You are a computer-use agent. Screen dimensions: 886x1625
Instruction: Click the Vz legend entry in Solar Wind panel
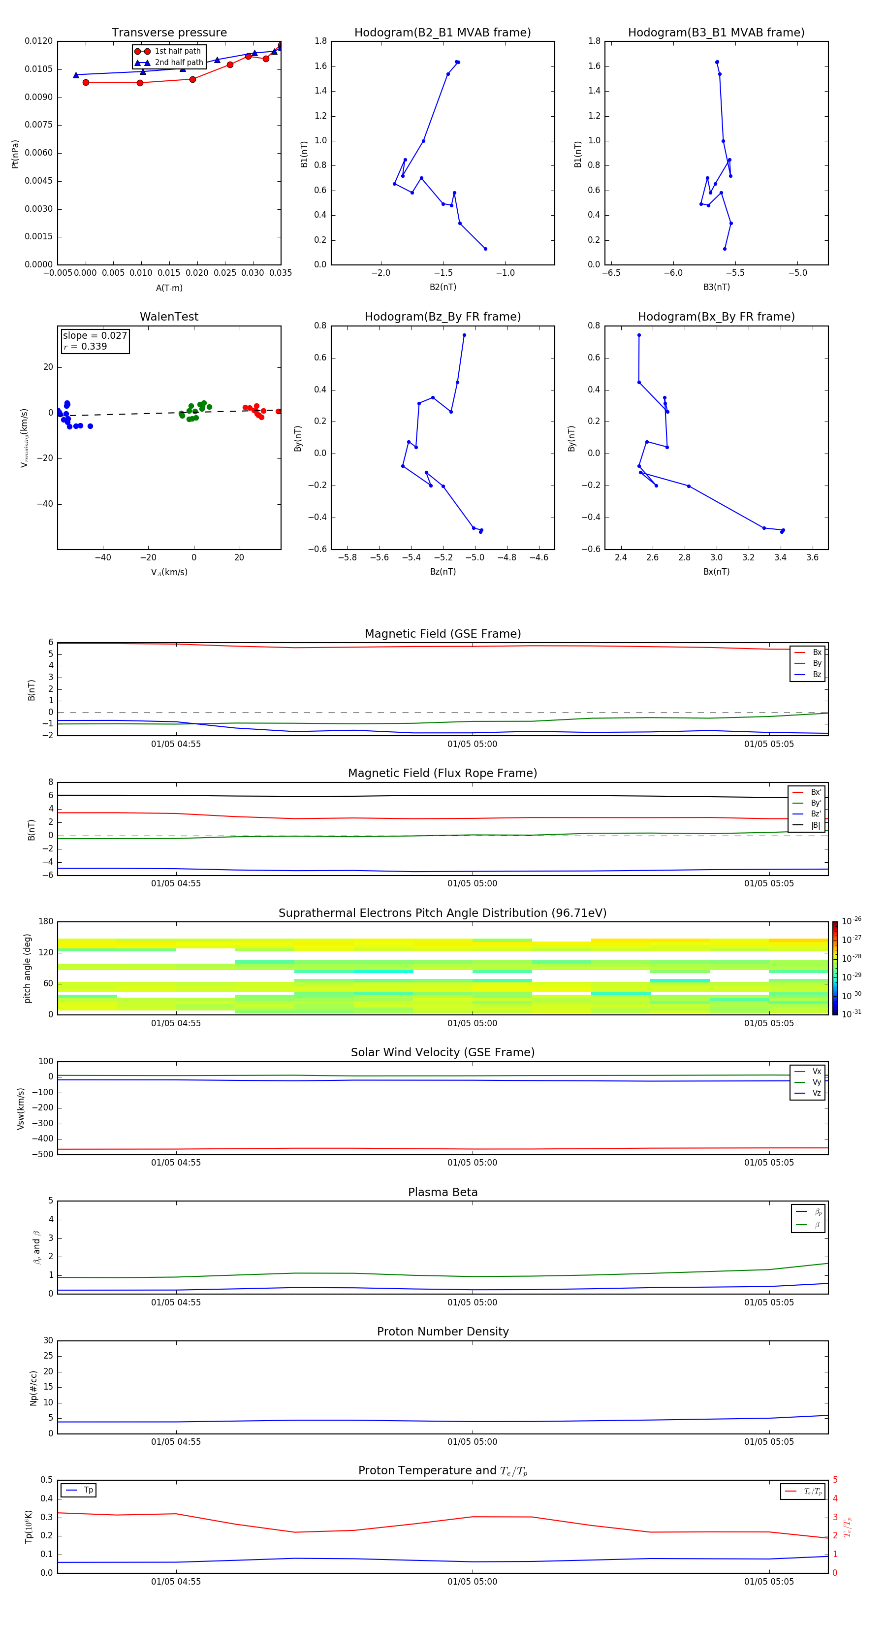tap(808, 1093)
